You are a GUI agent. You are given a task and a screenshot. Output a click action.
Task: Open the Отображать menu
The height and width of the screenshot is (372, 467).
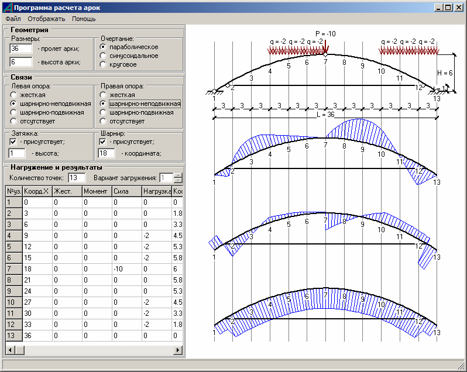(x=46, y=19)
